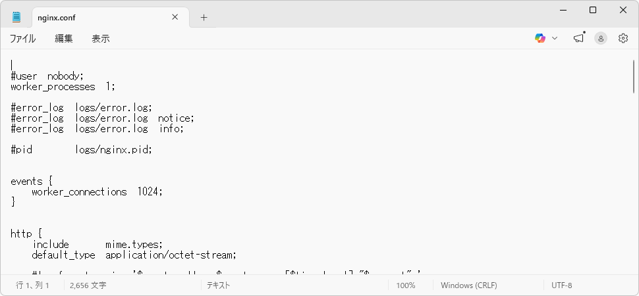
Task: Click the 2,656 文字 character count
Action: (88, 285)
